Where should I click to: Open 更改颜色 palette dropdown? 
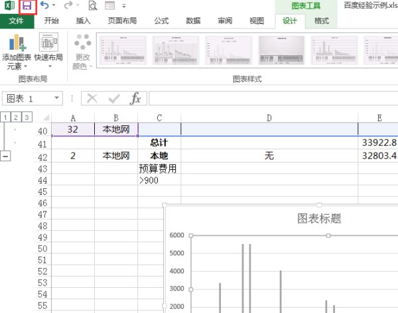tap(82, 52)
